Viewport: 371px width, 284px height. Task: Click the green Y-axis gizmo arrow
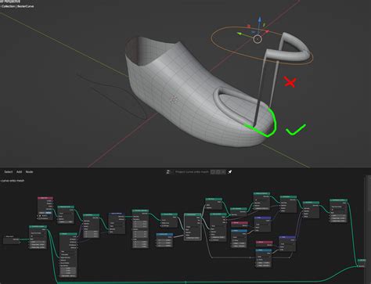(240, 34)
